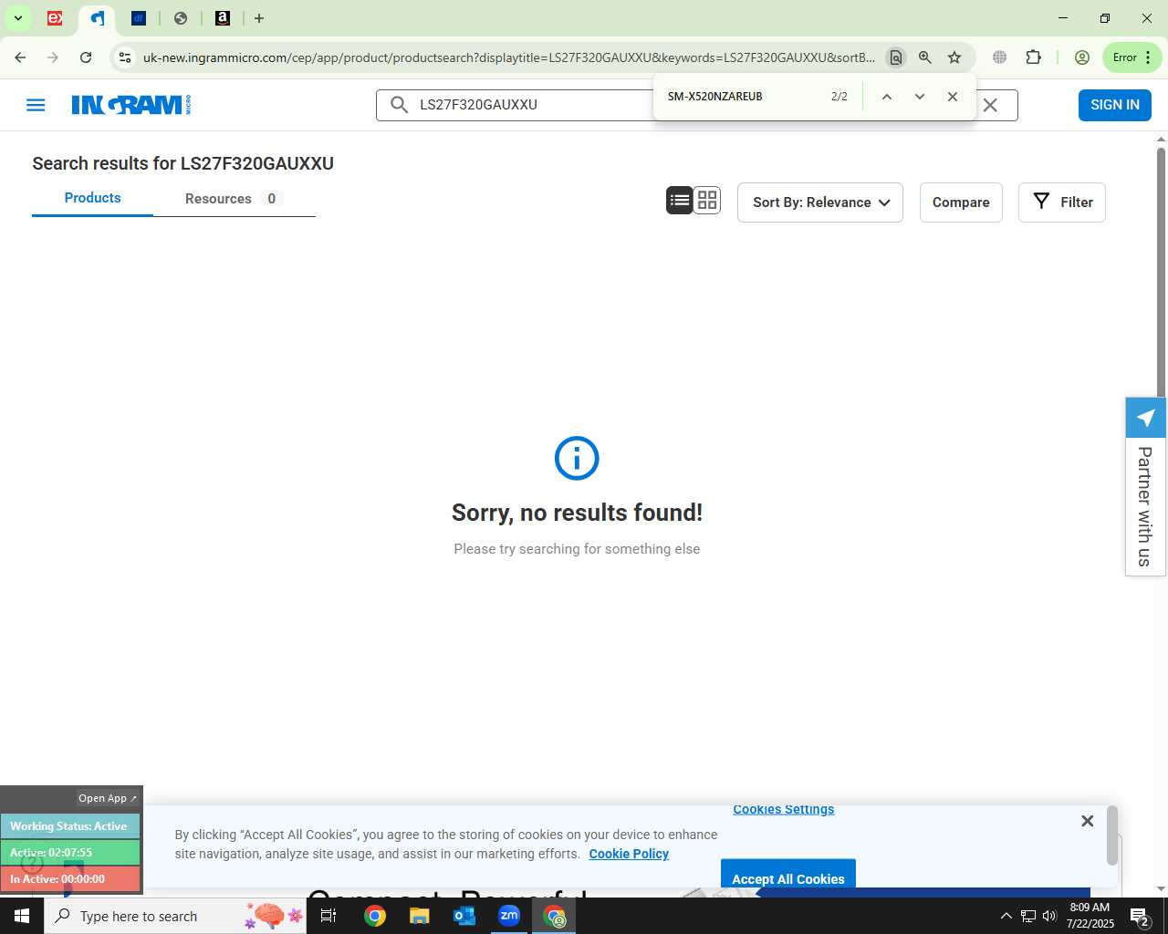Reload the page
This screenshot has height=934, width=1168.
click(x=86, y=57)
